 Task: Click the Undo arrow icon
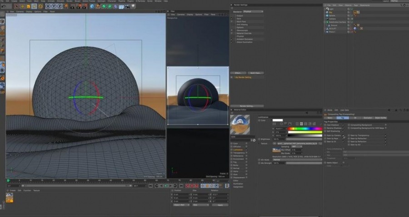[4, 6]
